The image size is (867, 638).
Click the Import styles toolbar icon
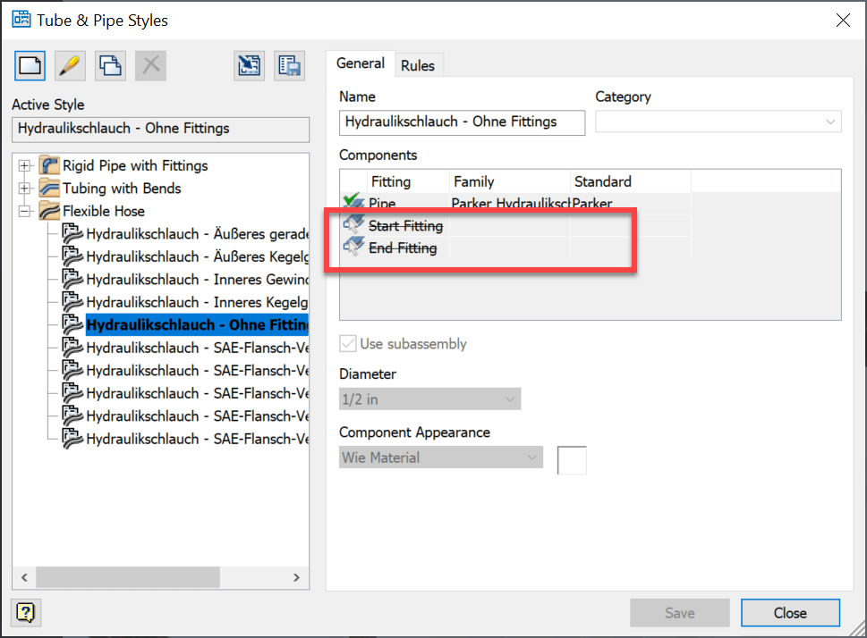[249, 66]
